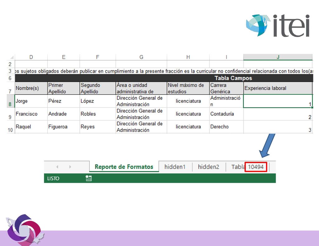Select the cell containing Jorge

pyautogui.click(x=31, y=101)
